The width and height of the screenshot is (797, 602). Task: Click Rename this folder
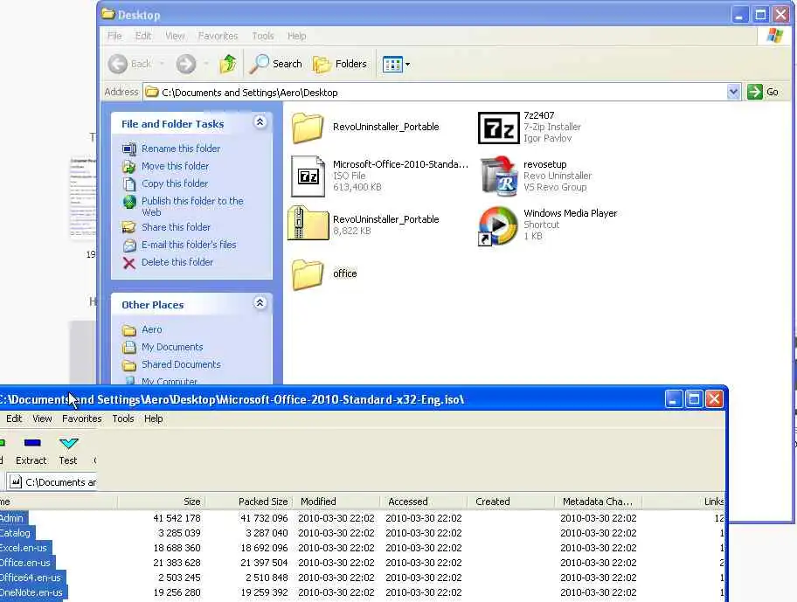click(180, 149)
